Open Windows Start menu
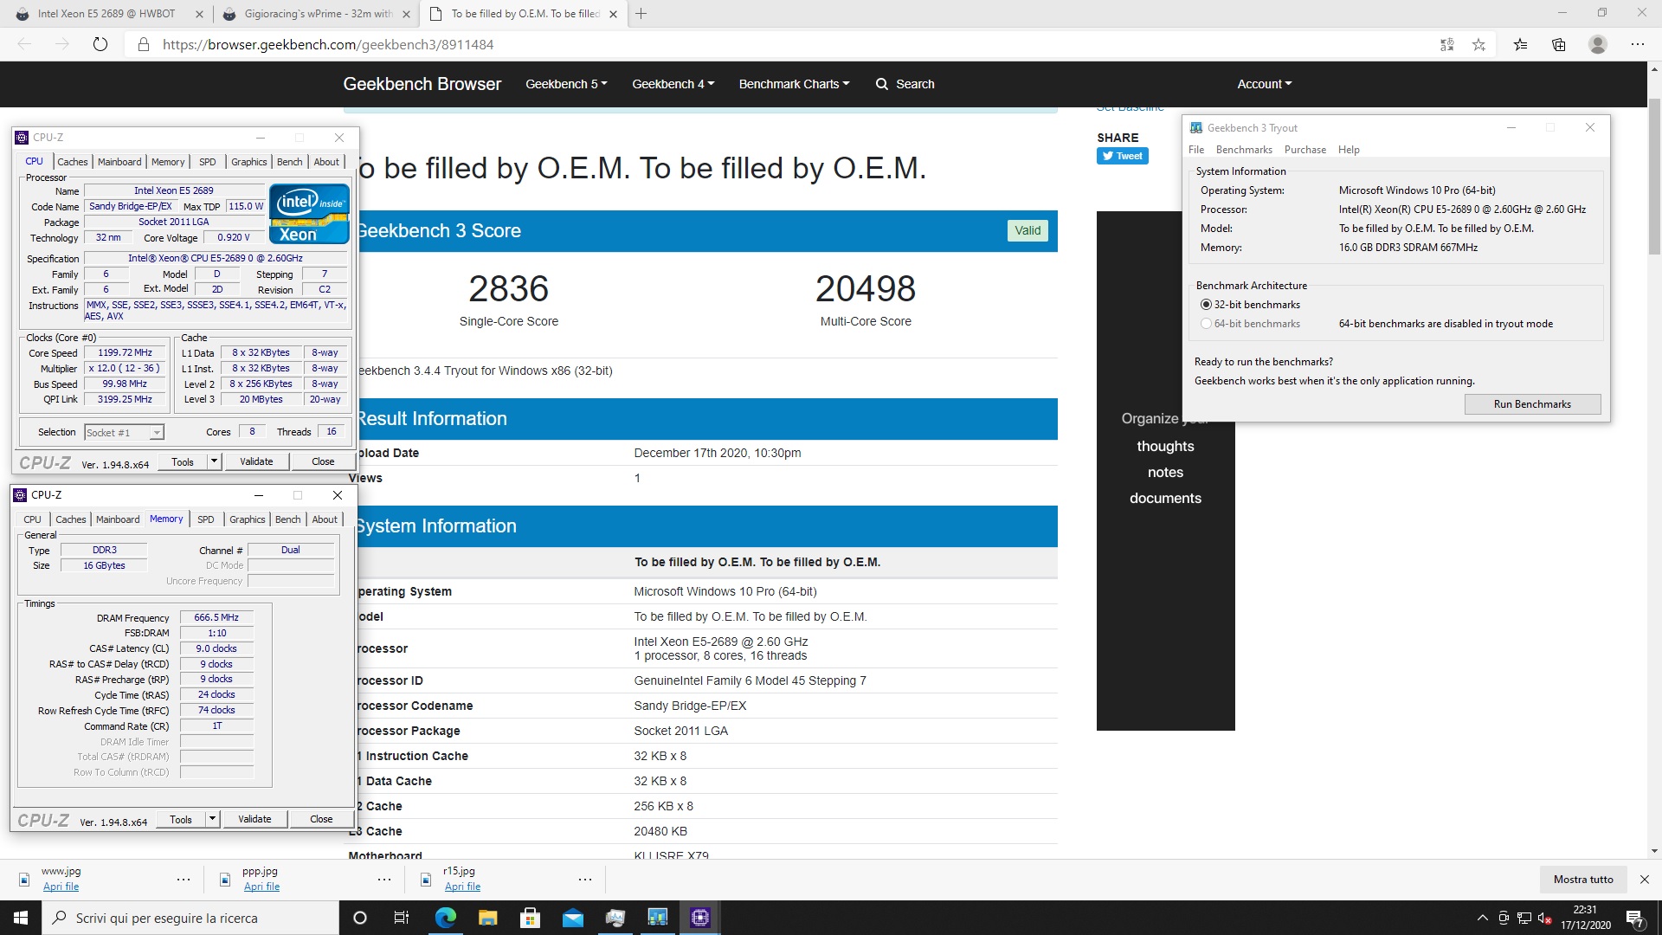Screen dimensions: 1662x935 [21, 918]
